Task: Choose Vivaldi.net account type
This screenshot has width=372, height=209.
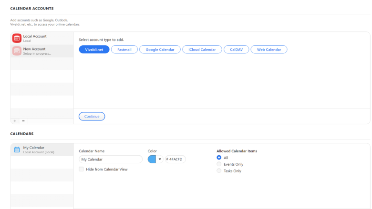Action: [x=94, y=50]
